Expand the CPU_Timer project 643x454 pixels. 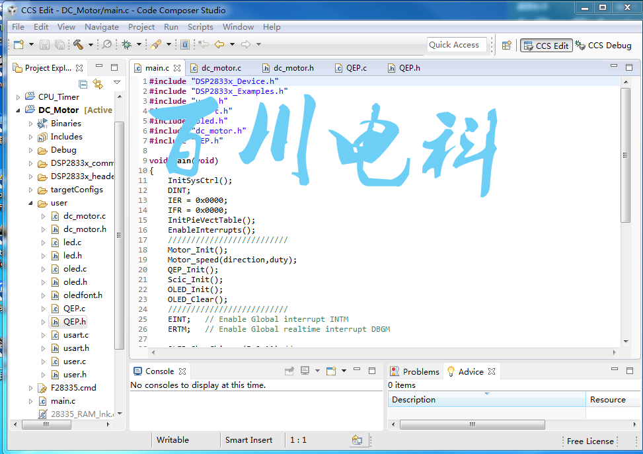pos(18,97)
